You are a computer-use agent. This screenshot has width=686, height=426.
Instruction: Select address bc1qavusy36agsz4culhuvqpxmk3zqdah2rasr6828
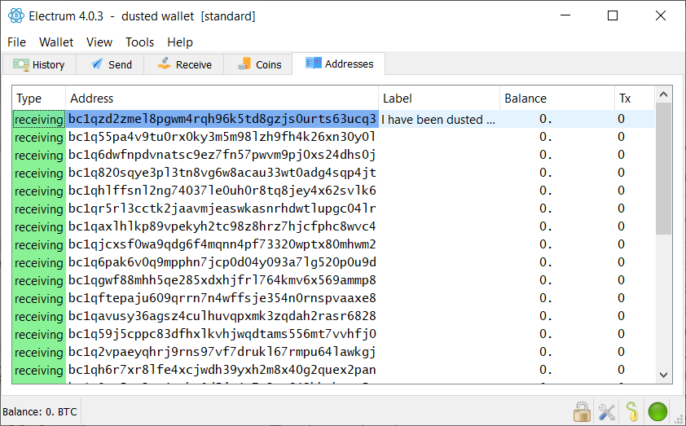tap(222, 316)
